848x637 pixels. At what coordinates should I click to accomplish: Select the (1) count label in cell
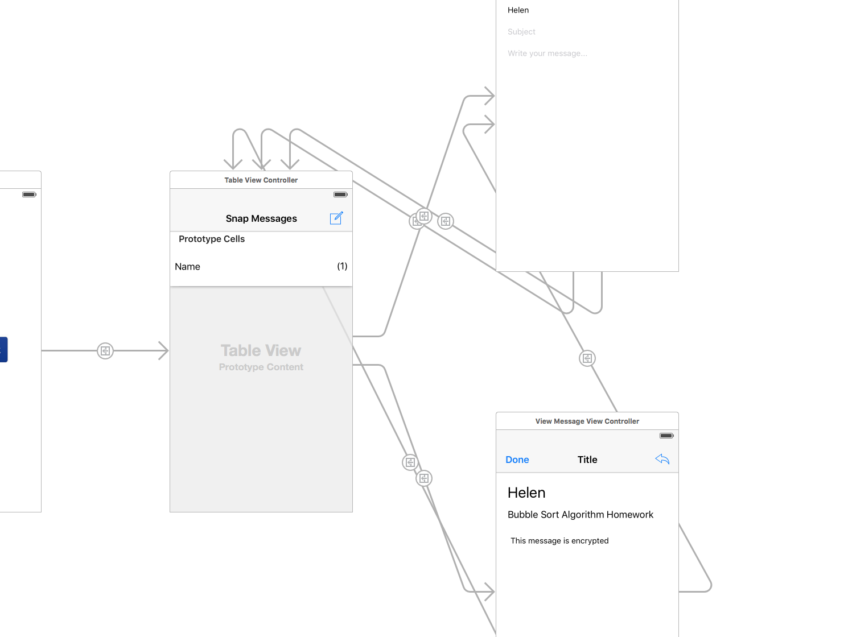pyautogui.click(x=342, y=266)
